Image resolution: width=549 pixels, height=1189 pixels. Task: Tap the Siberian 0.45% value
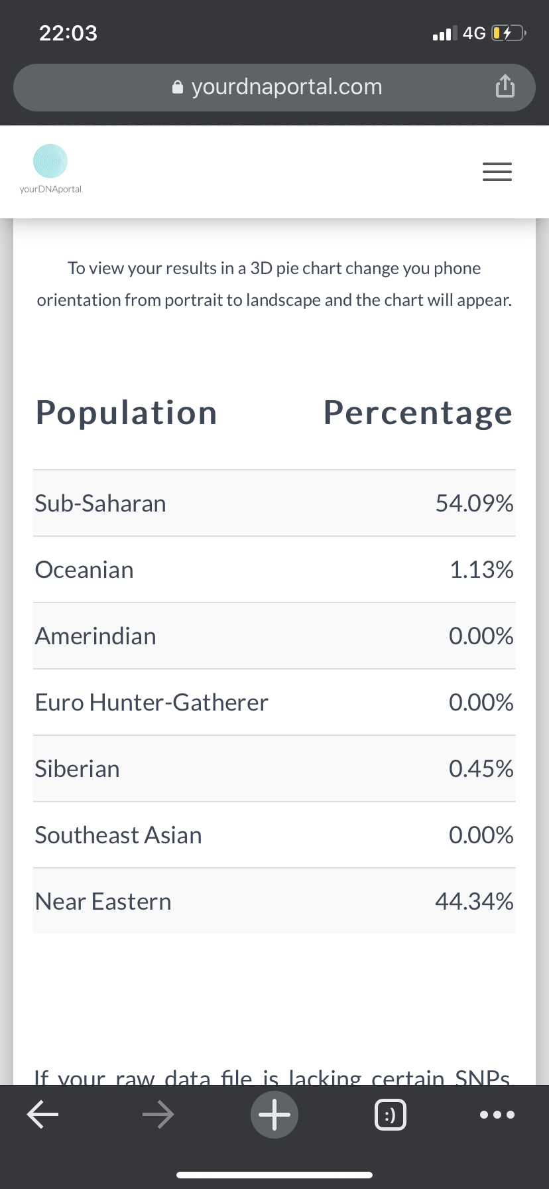pos(481,768)
